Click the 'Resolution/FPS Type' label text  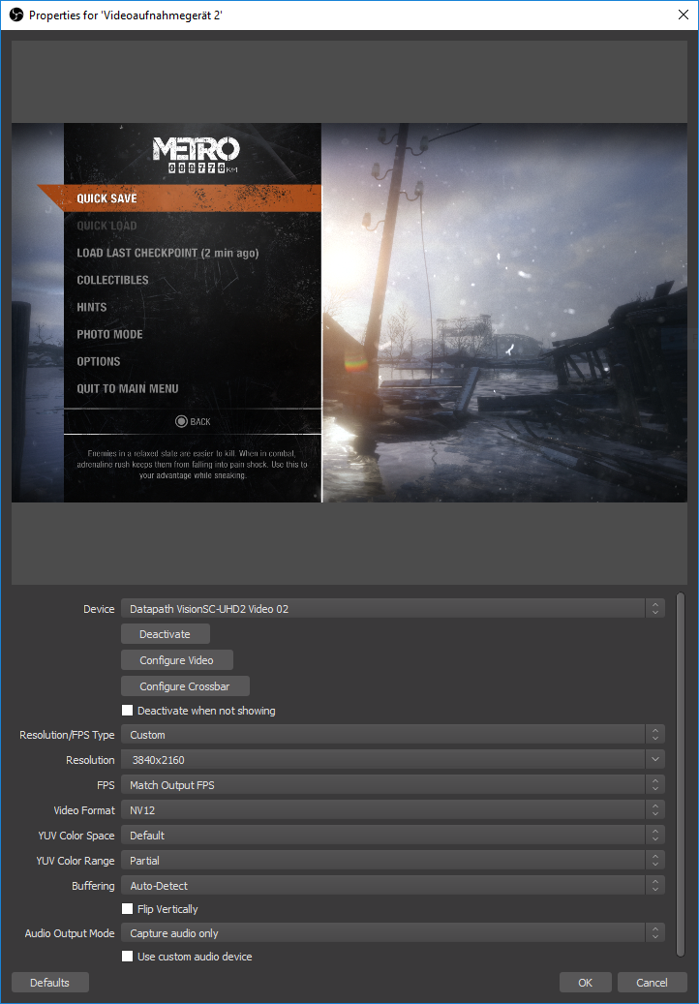[67, 735]
